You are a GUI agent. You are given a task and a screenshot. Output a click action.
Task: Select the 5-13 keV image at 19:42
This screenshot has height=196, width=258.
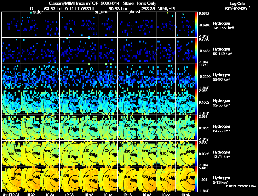coord(88,179)
